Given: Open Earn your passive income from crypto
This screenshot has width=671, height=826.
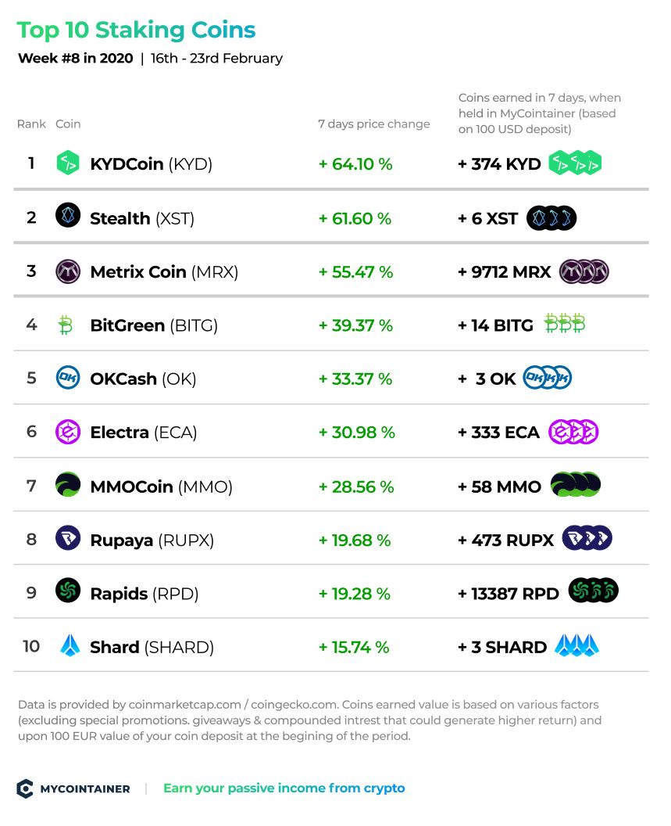Looking at the screenshot, I should pos(284,788).
